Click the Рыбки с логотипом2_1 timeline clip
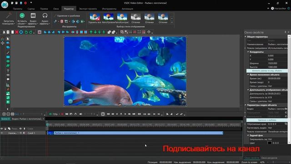Screen dimensions: 291x164 tap(135, 133)
